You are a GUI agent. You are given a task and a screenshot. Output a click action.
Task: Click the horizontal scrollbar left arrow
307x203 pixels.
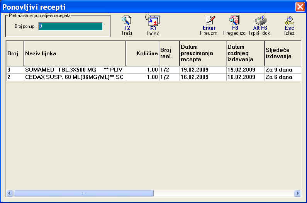click(x=10, y=193)
